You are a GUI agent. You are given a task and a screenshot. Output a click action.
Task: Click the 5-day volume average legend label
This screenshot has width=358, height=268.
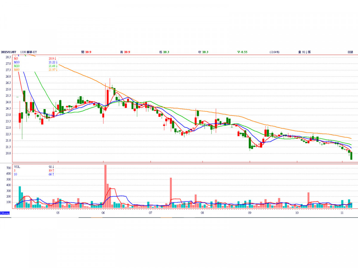click(x=15, y=171)
